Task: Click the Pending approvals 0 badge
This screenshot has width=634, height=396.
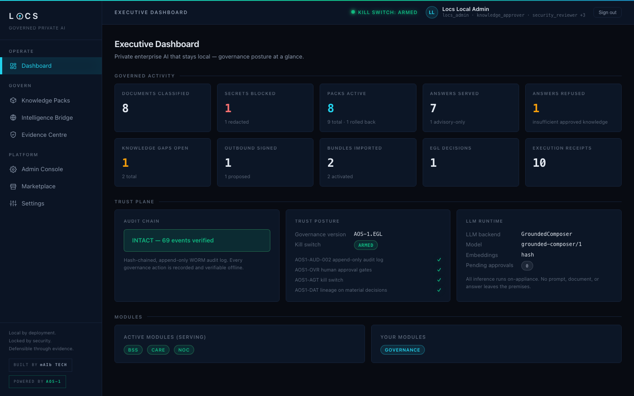Action: click(x=527, y=266)
